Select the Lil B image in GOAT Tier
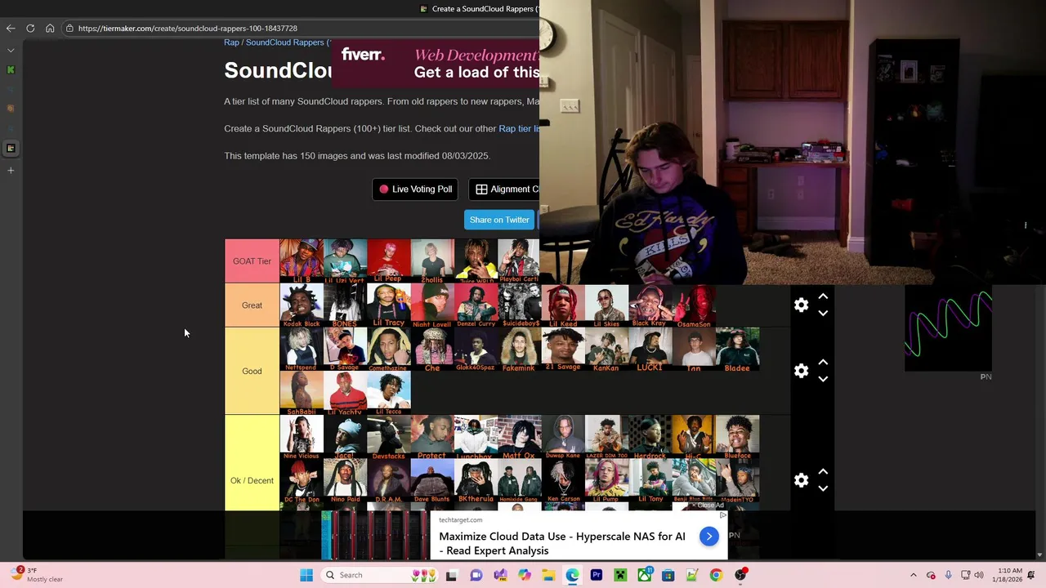 coord(302,261)
